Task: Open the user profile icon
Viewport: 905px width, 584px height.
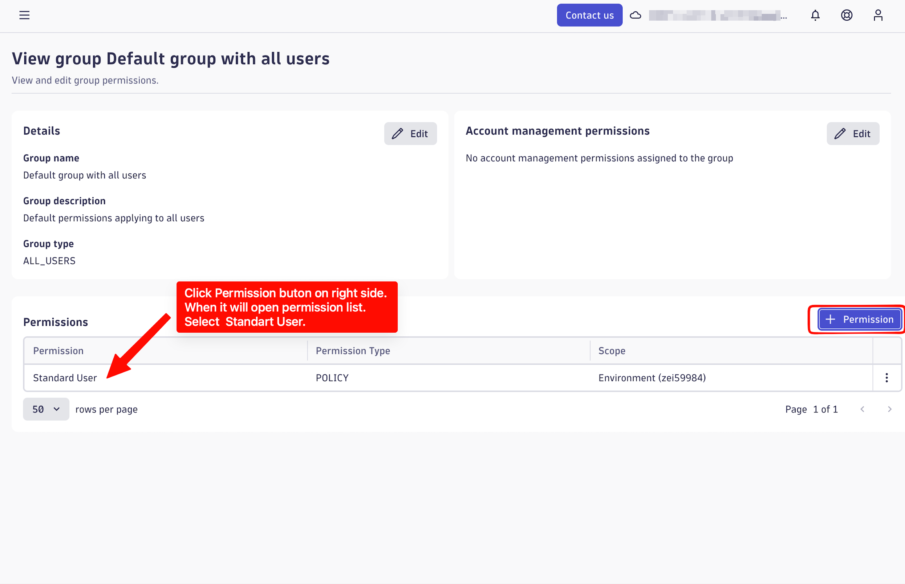Action: pos(878,15)
